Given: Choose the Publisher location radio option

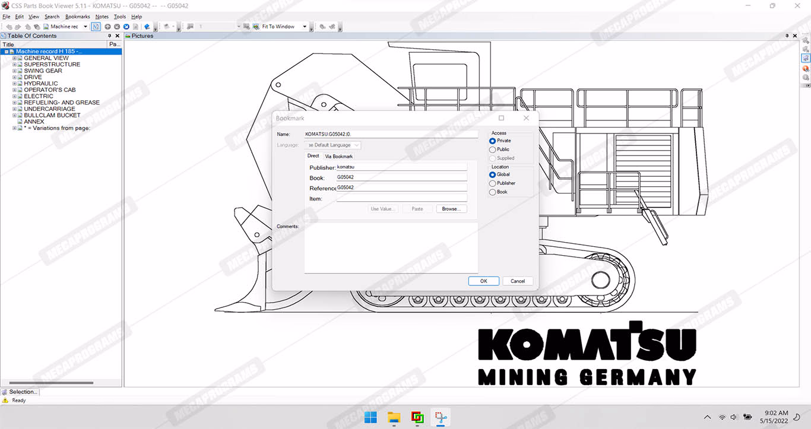Looking at the screenshot, I should tap(492, 183).
